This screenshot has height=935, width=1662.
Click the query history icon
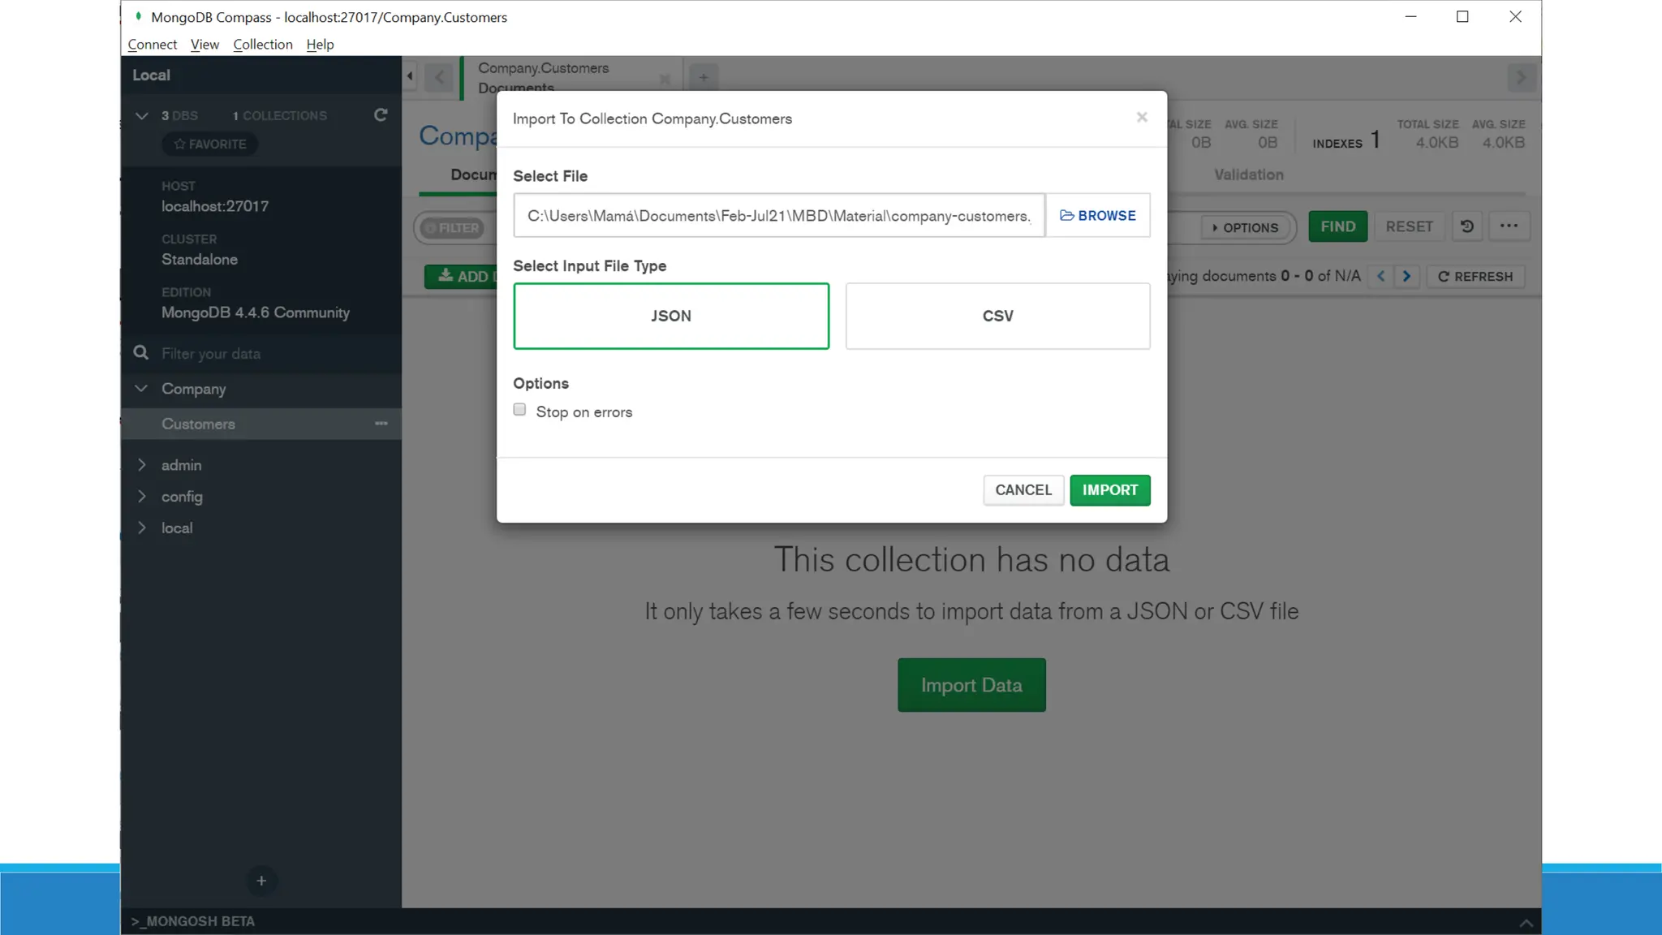[1467, 226]
